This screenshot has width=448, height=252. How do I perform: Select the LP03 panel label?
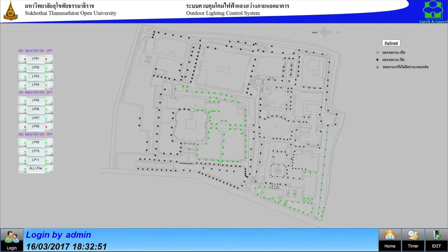tap(35, 76)
